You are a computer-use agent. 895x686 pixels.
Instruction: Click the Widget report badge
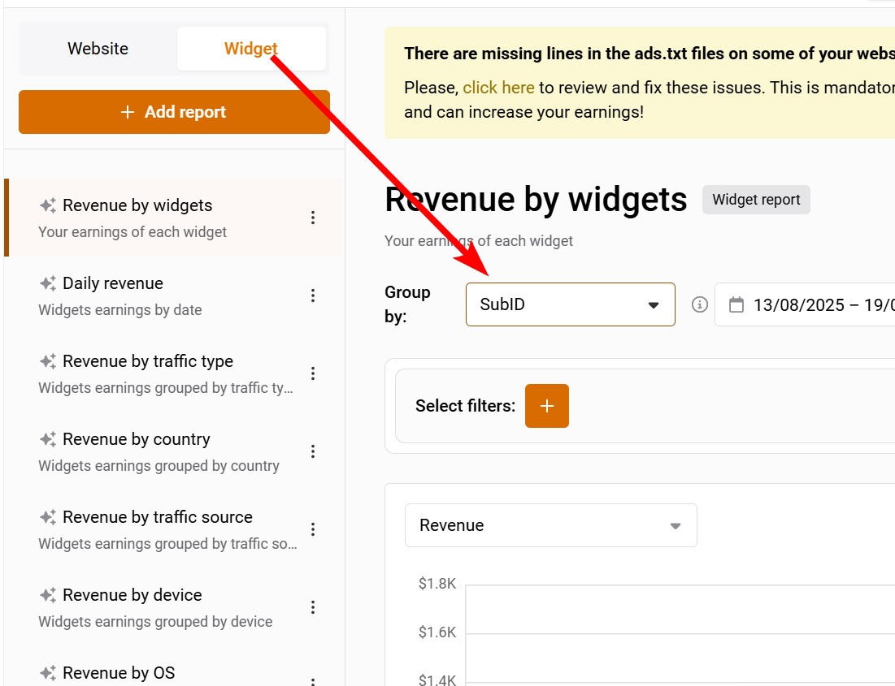[756, 200]
